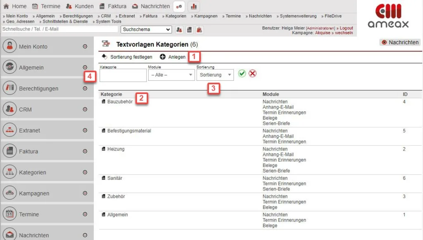Select Kategorien in the breadcrumb menu

[x=176, y=16]
